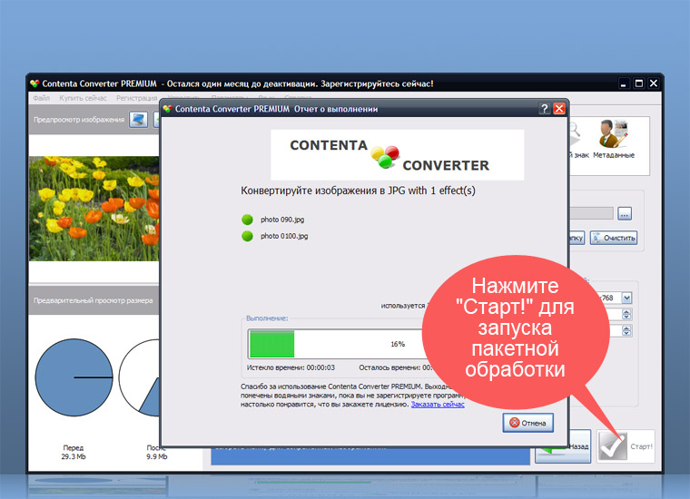Expand the 768 resolution dropdown
Viewport: 690px width, 499px height.
tap(626, 298)
